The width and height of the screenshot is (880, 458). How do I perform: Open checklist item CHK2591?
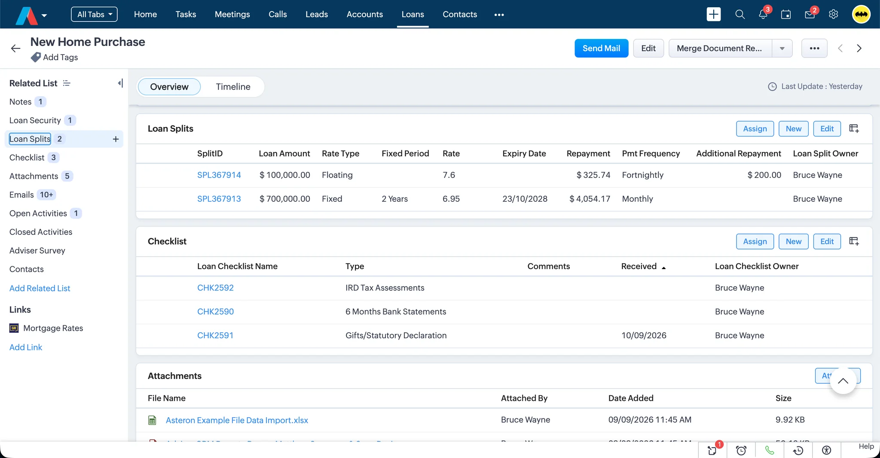click(215, 336)
